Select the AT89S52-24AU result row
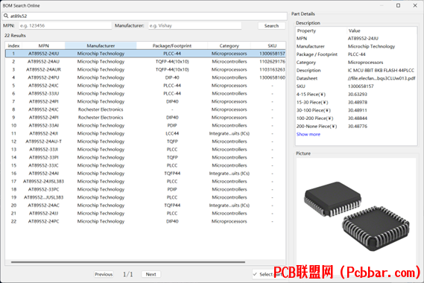Viewport: 424px width, 283px height. (145, 62)
